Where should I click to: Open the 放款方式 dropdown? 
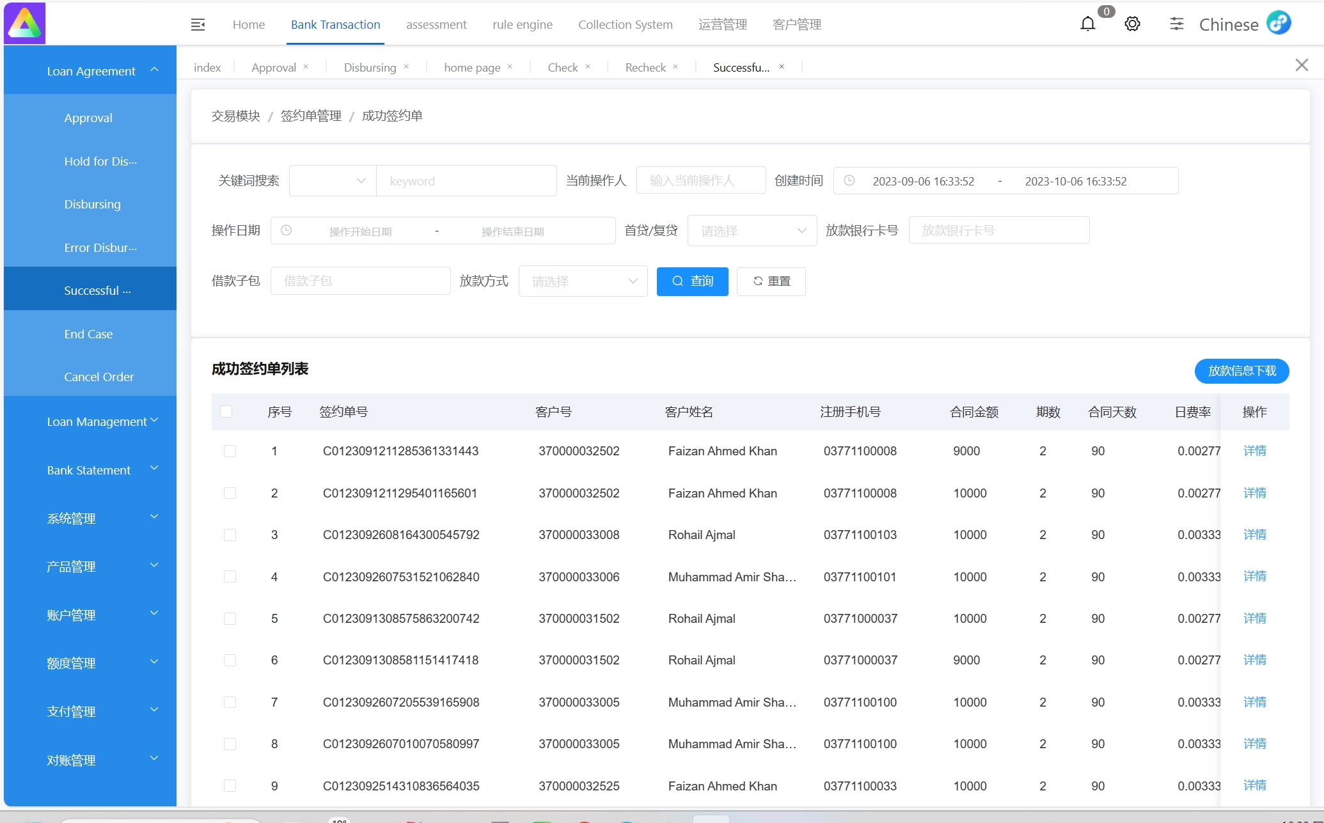[583, 281]
